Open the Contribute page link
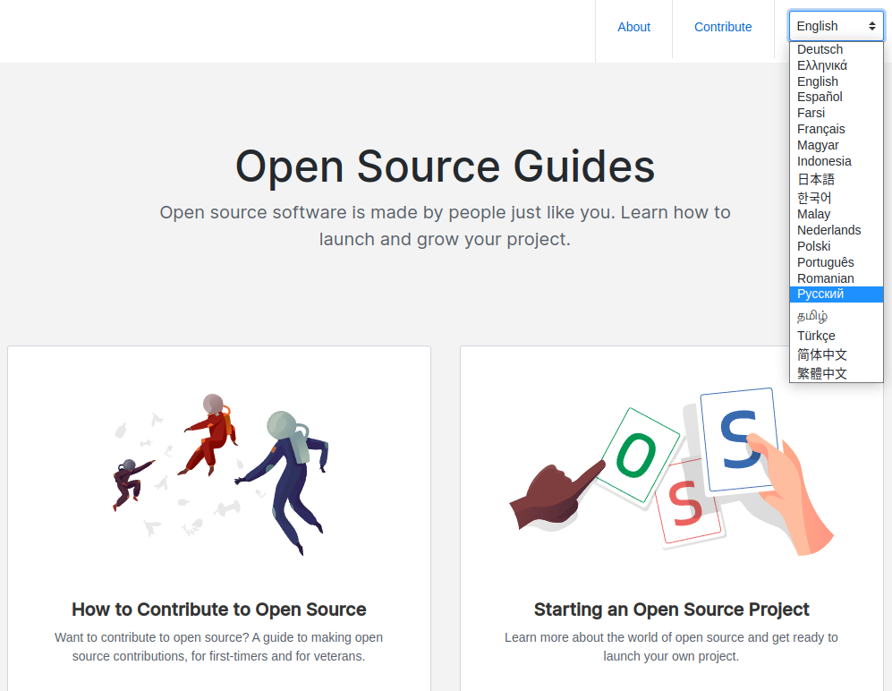This screenshot has width=892, height=691. point(723,27)
